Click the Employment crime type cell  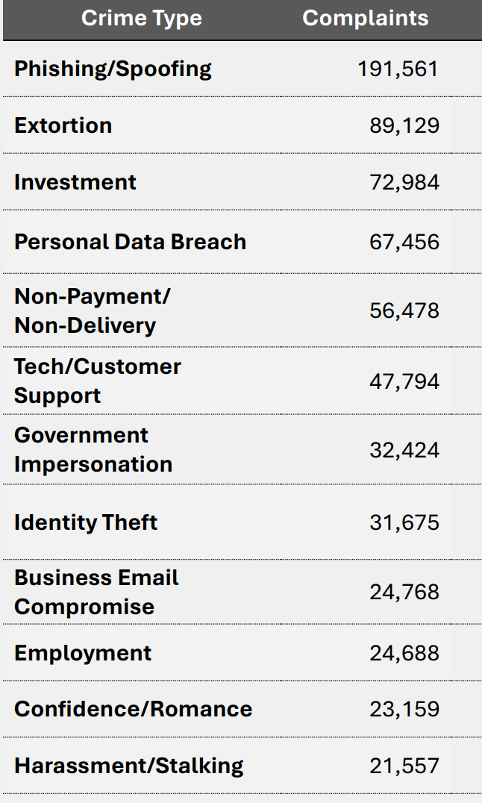point(82,653)
